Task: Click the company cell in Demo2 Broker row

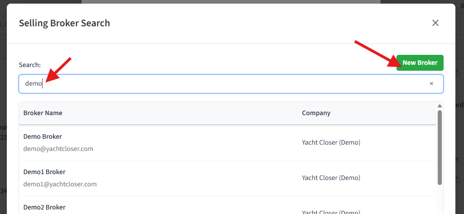Action: (331, 211)
